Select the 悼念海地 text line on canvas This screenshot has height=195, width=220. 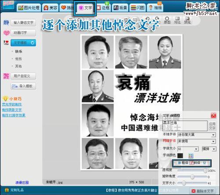point(145,117)
